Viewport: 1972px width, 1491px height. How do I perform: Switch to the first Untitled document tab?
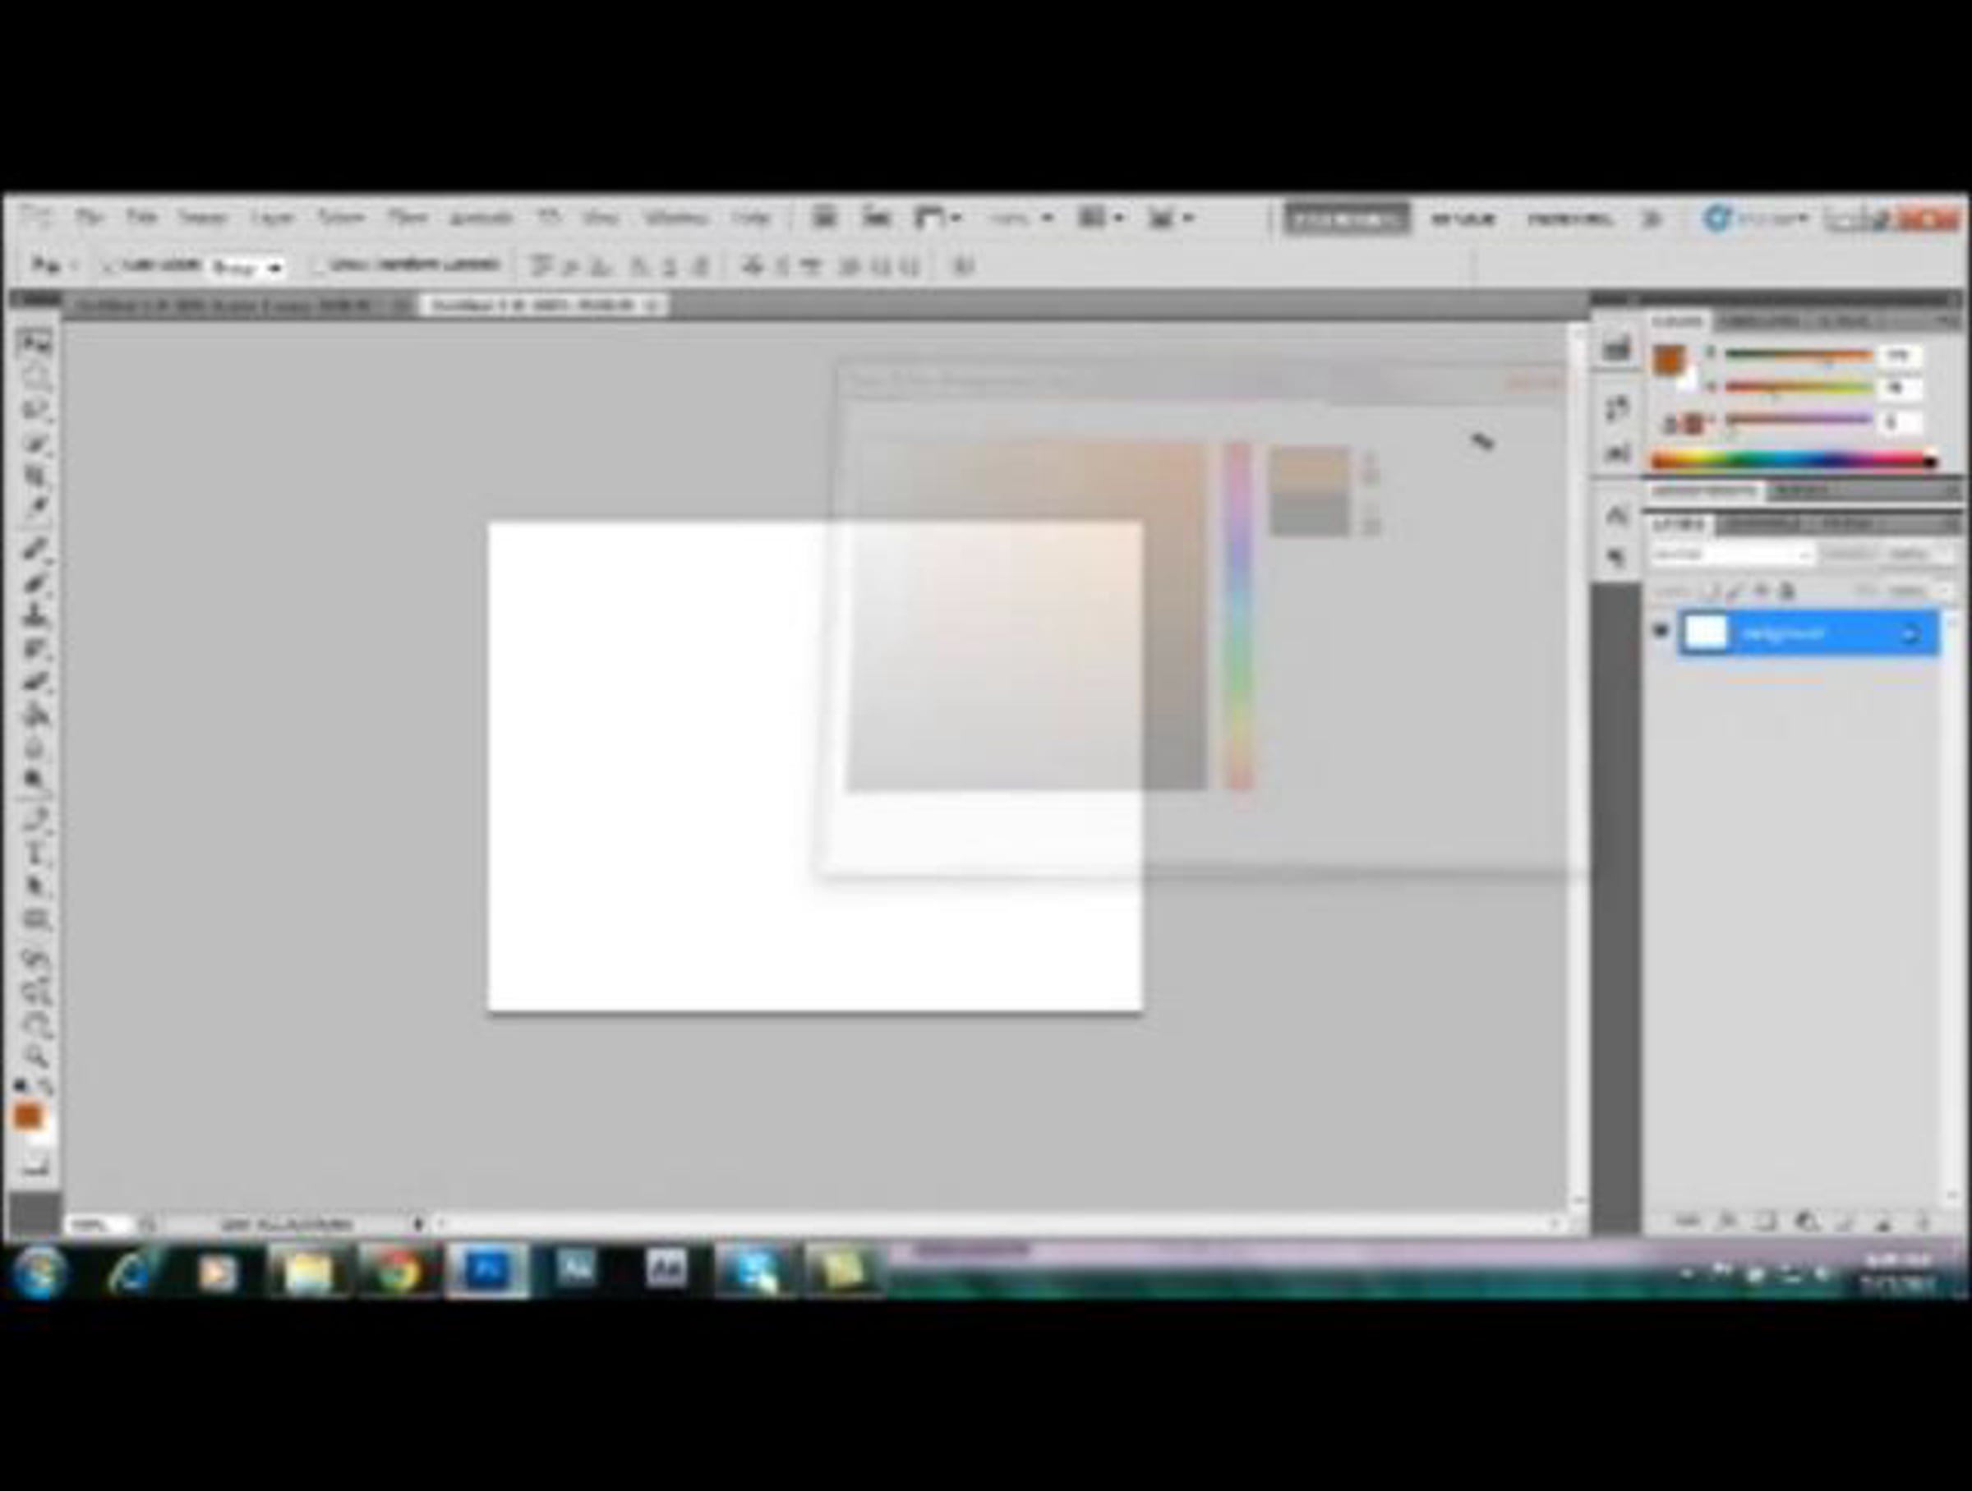click(223, 306)
